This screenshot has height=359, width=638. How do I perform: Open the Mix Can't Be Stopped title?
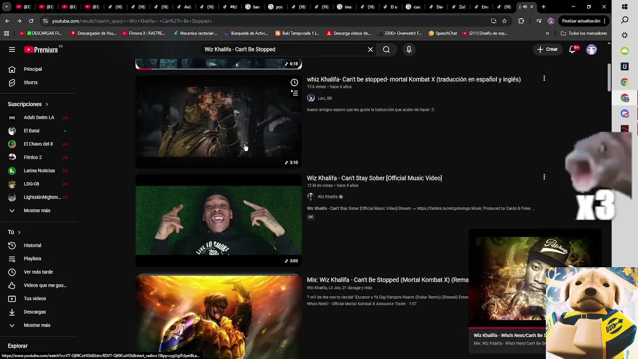(x=388, y=280)
